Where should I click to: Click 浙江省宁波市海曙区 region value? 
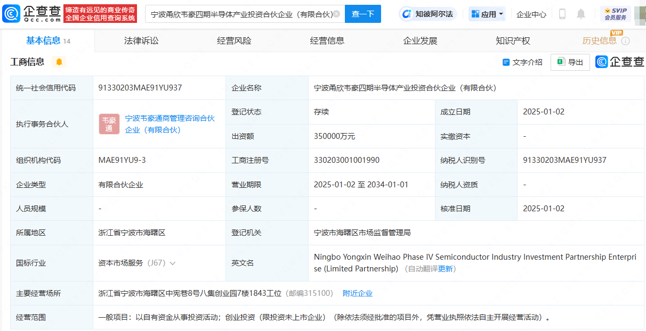click(x=132, y=233)
